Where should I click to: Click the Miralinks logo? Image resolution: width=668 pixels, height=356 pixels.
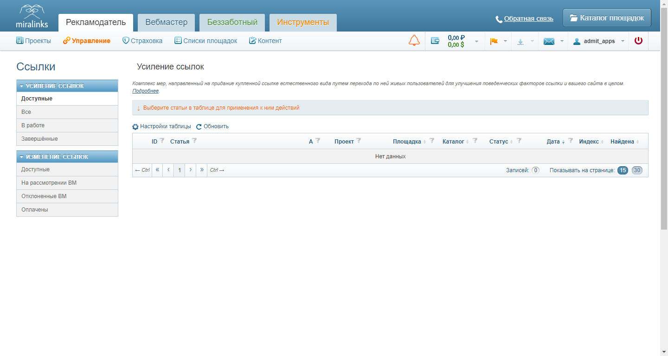[x=32, y=16]
